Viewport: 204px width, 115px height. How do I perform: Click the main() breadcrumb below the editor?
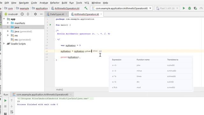coord(60,89)
